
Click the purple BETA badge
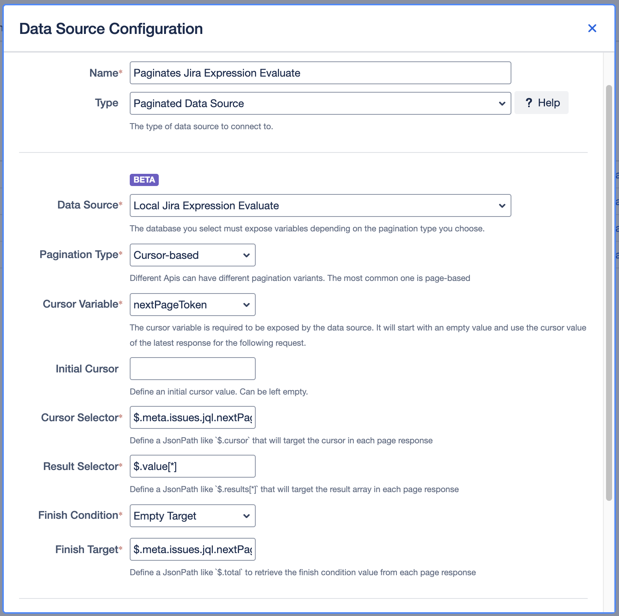pos(144,180)
